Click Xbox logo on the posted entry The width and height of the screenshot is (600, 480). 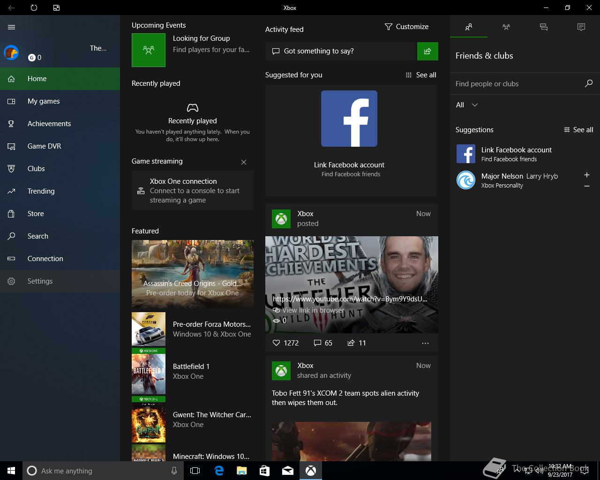click(x=281, y=218)
